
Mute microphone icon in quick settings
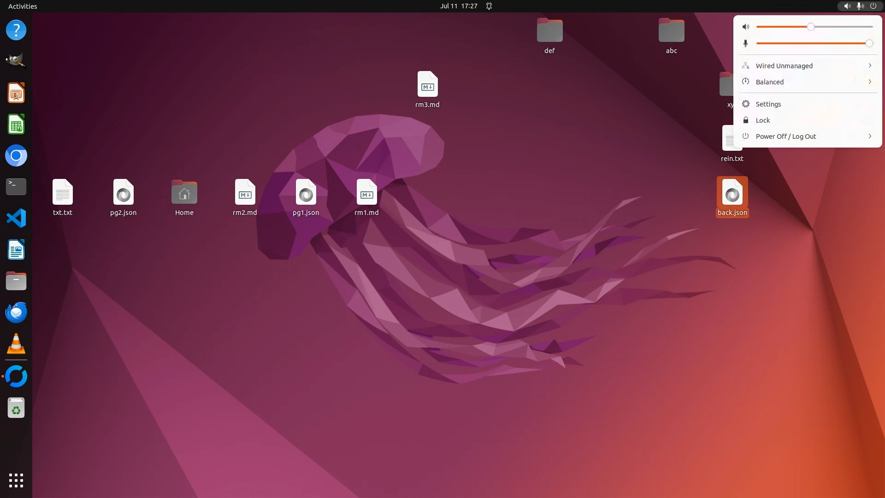click(746, 43)
